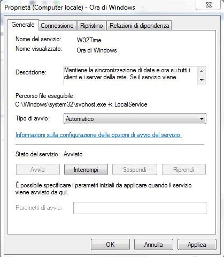
Task: Stop the service with the Interrompi button
Action: 86,170
